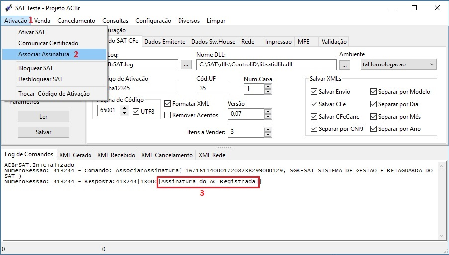Toggle the Separar por Dia checkbox
This screenshot has width=449, height=255.
click(x=373, y=104)
